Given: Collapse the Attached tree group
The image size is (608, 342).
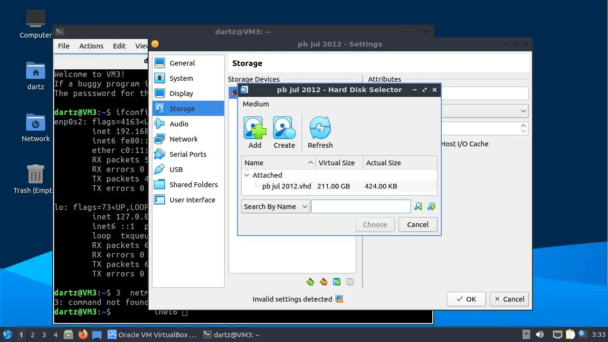Looking at the screenshot, I should click(x=247, y=175).
